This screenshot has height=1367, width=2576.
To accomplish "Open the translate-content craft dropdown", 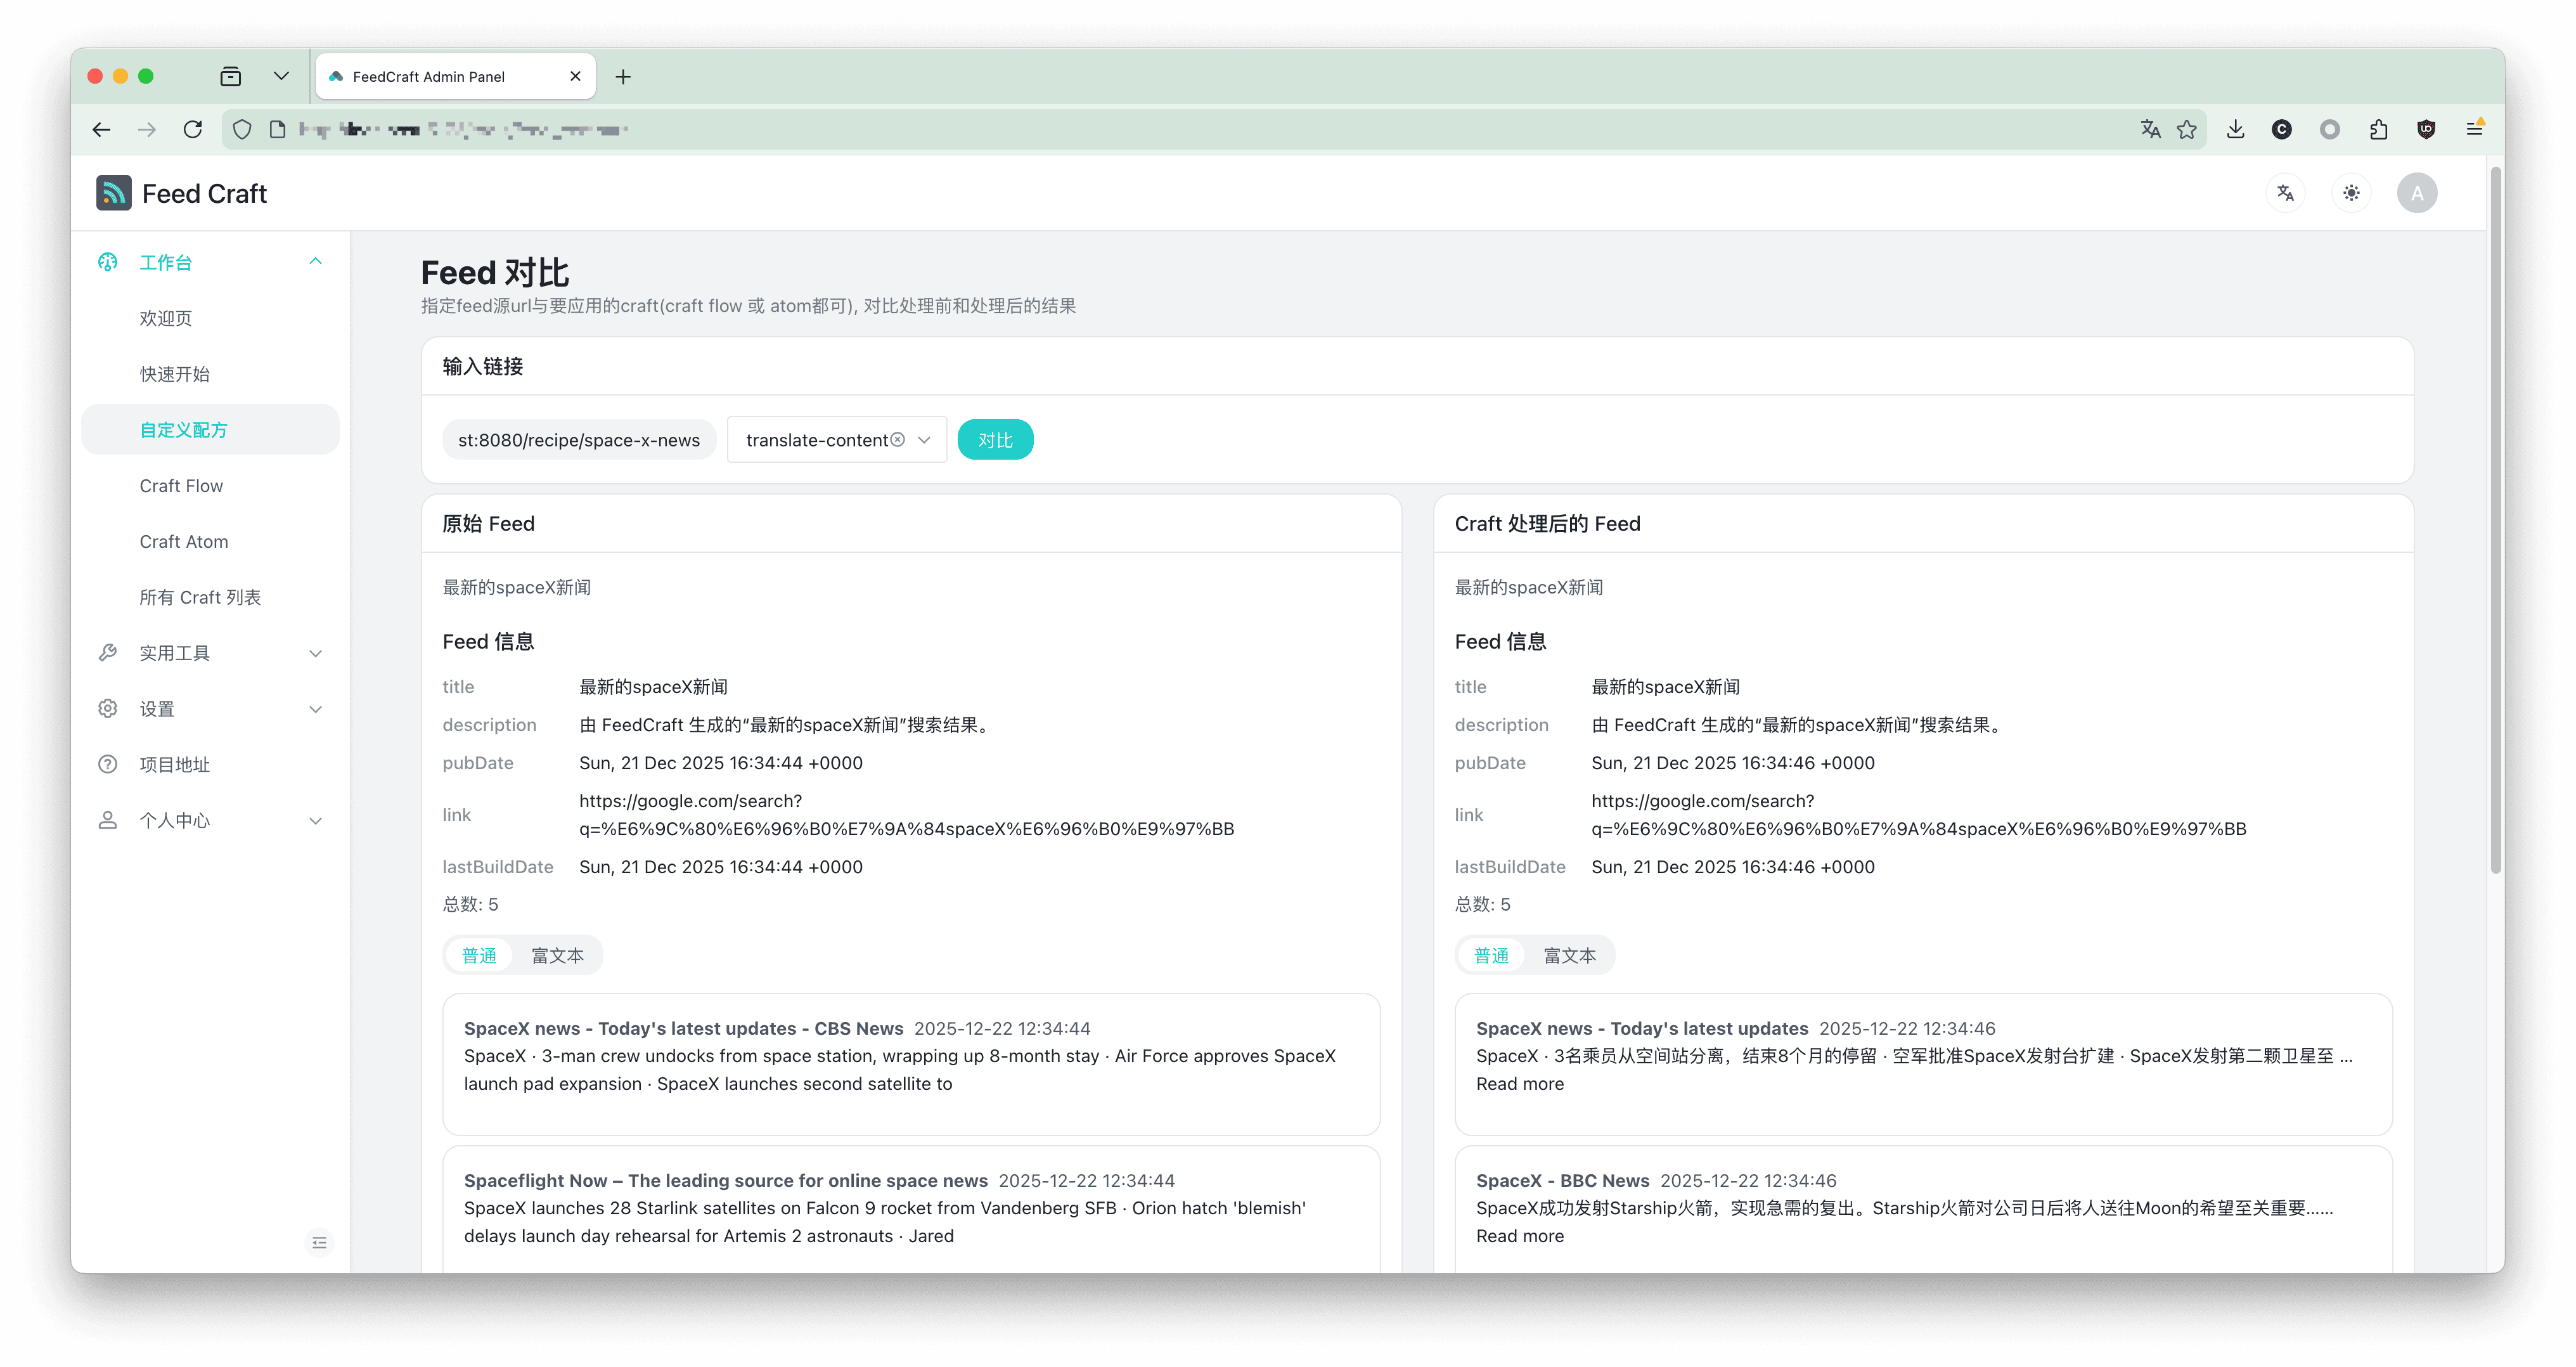I will (924, 440).
